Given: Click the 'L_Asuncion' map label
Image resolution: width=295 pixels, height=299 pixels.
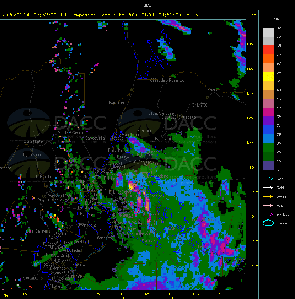Looking at the screenshot, I should pyautogui.click(x=161, y=138).
